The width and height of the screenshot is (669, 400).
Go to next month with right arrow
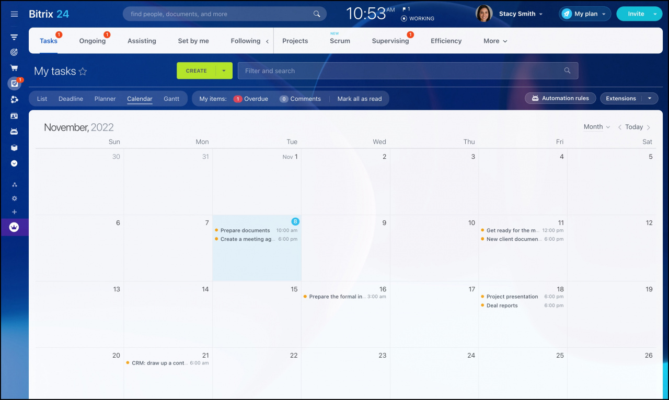coord(649,127)
